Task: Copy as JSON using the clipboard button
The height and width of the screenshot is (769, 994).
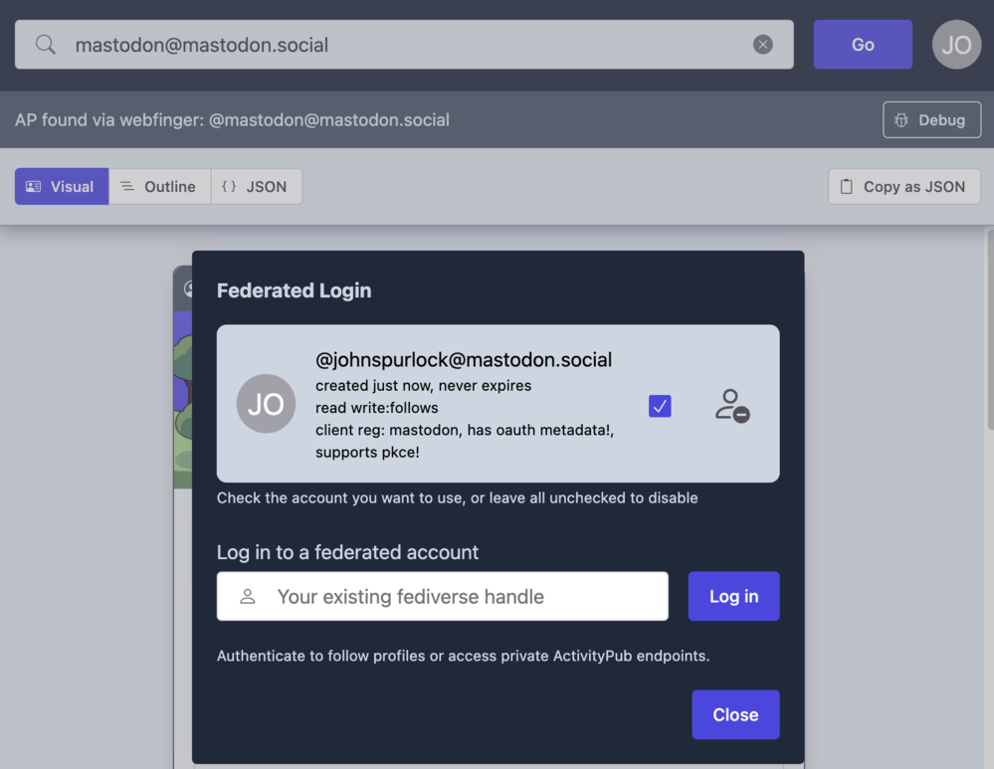Action: [903, 186]
